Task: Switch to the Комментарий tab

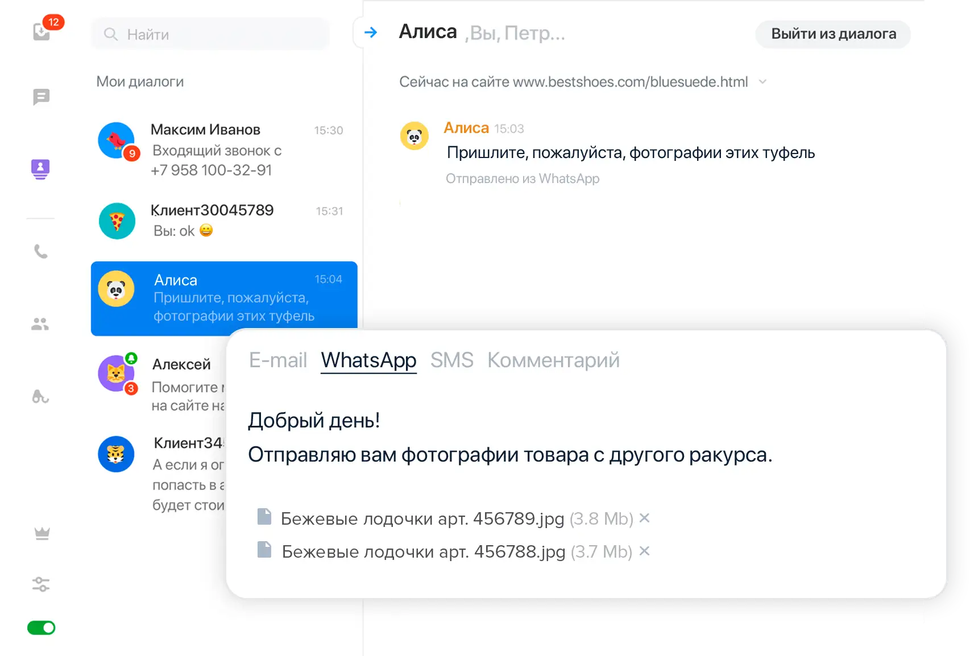Action: [x=553, y=360]
